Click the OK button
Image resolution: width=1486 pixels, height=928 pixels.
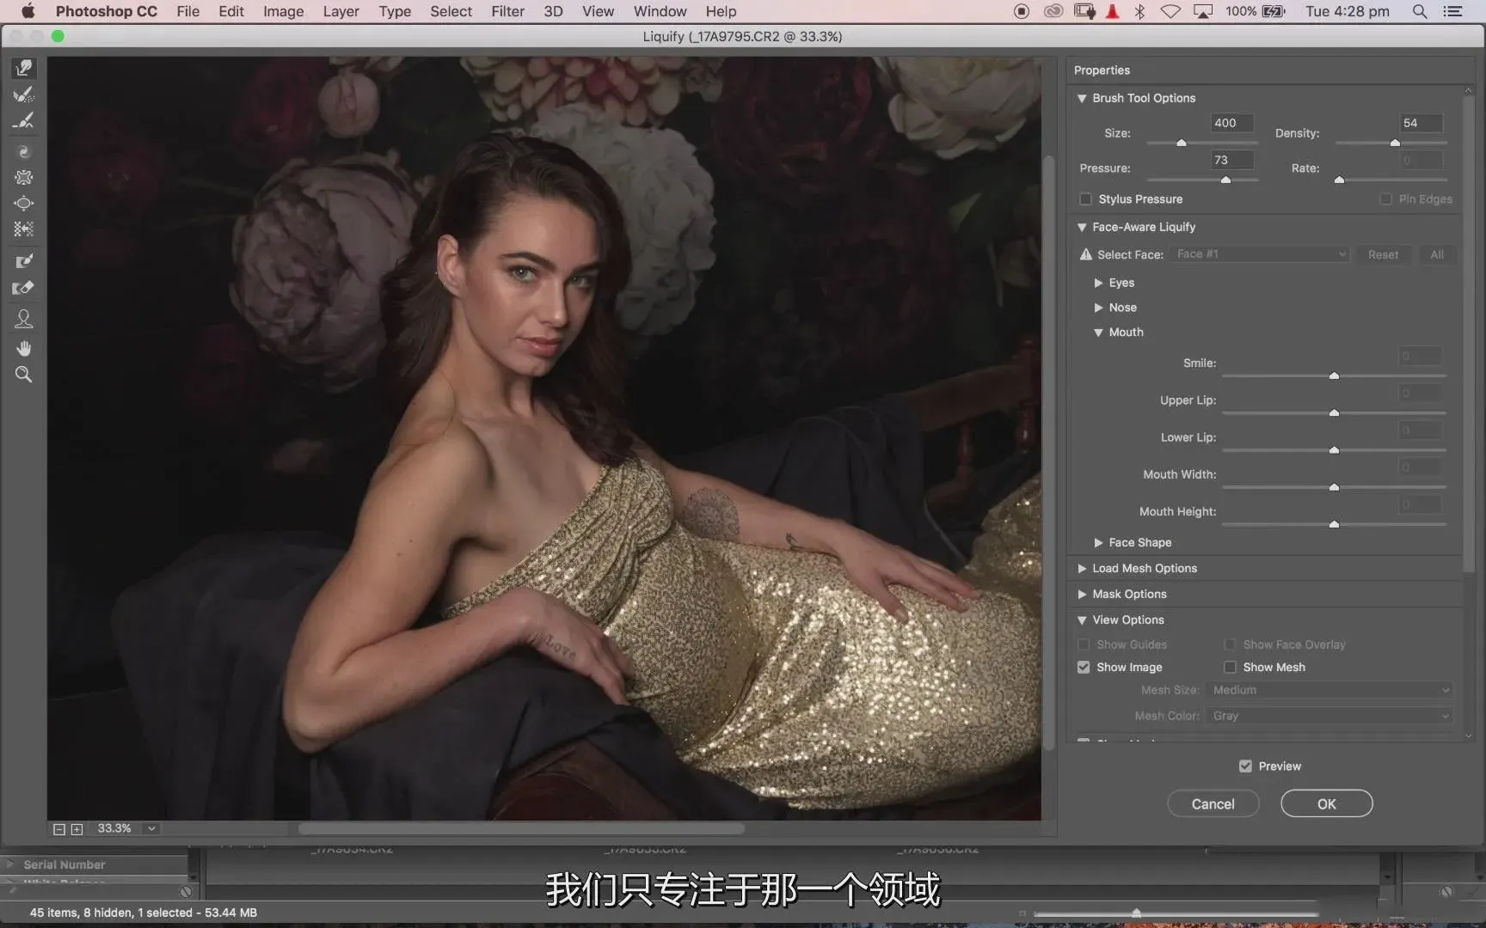coord(1326,804)
